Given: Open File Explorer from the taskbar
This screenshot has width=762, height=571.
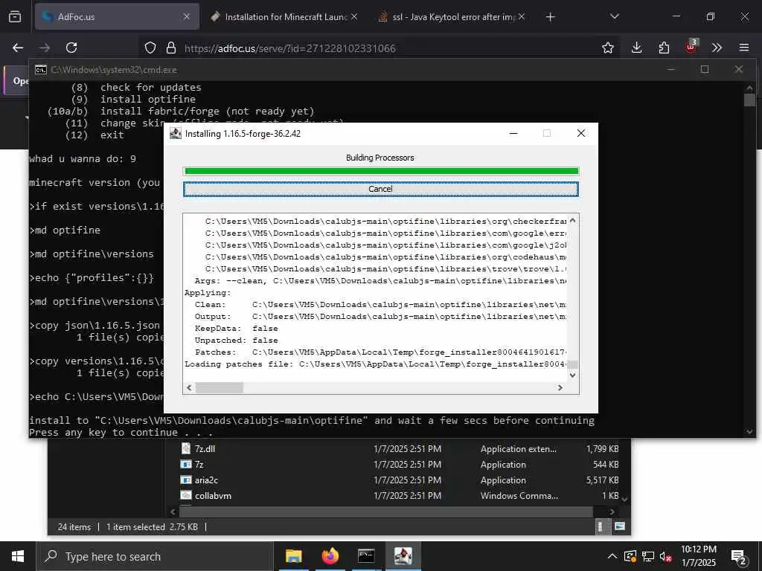Looking at the screenshot, I should (x=293, y=556).
